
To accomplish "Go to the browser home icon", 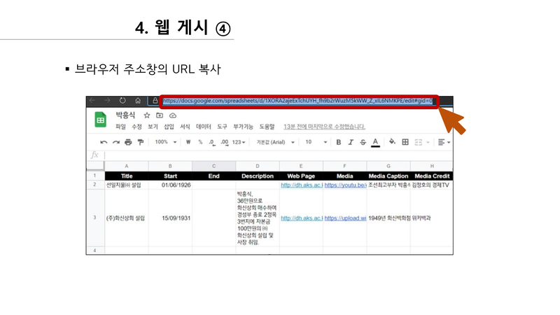I will pyautogui.click(x=138, y=101).
